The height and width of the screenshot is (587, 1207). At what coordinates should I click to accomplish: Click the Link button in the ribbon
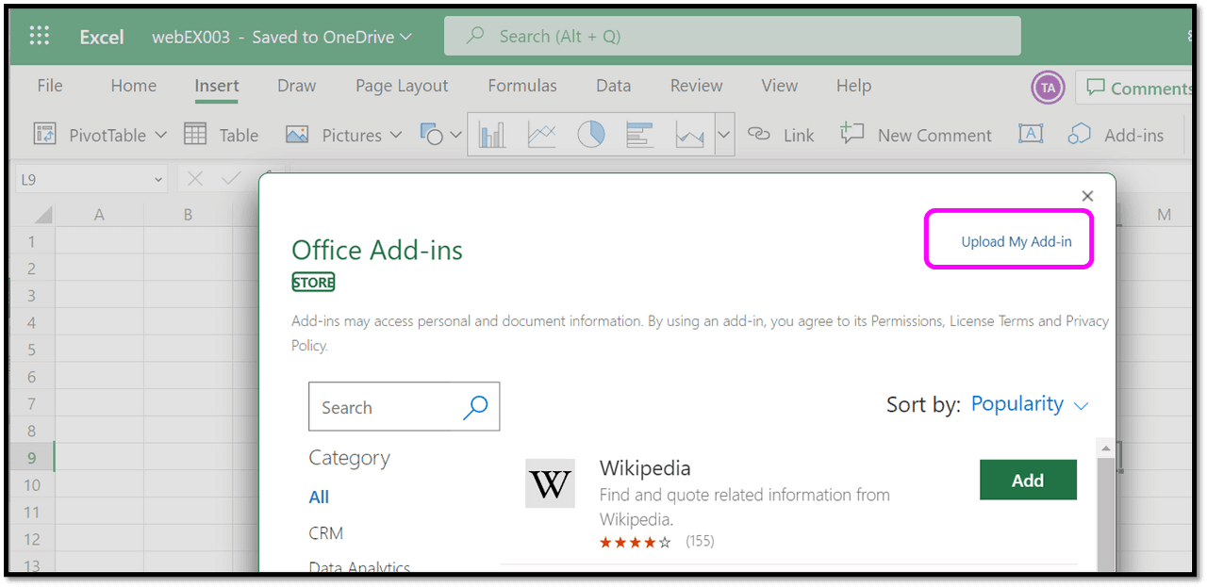tap(781, 135)
